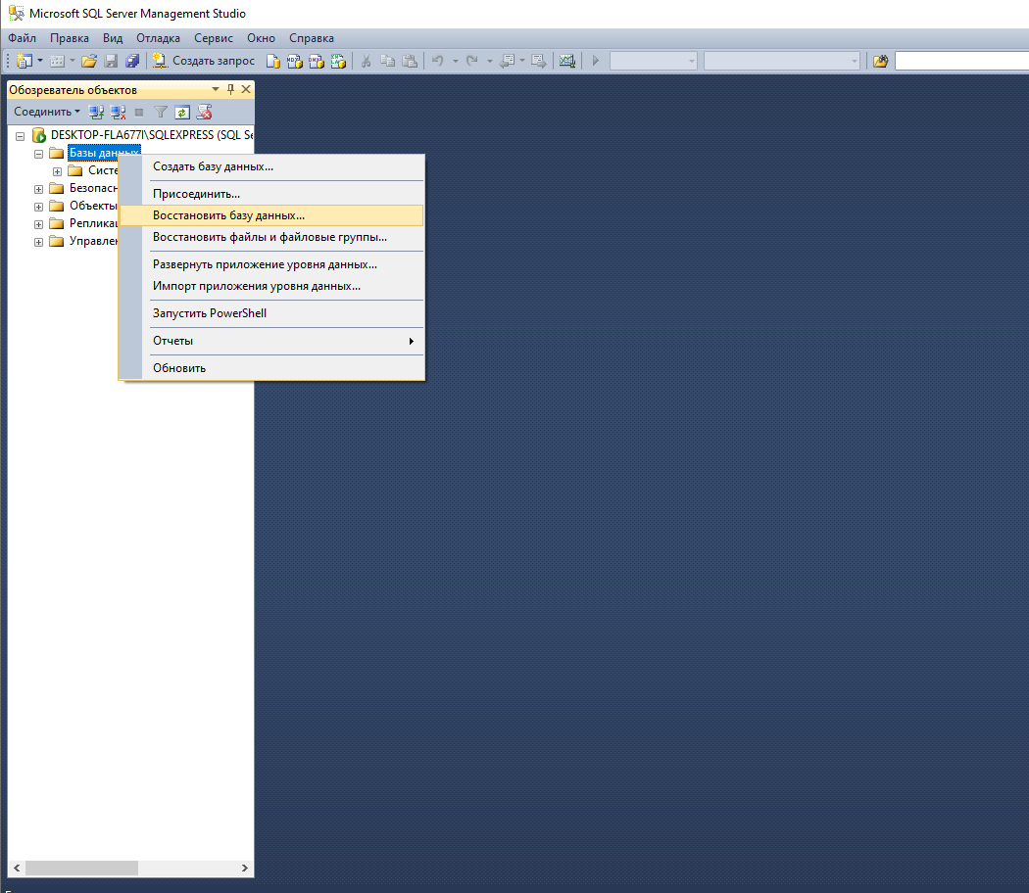The height and width of the screenshot is (893, 1029).
Task: Choose Обновить in context menu
Action: (x=271, y=368)
